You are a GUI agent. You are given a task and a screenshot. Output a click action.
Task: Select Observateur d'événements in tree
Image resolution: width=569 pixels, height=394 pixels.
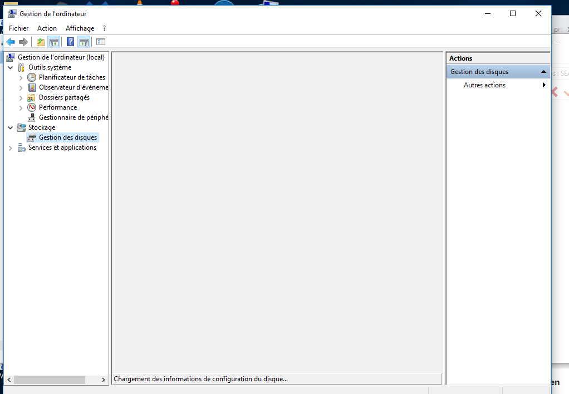[73, 87]
